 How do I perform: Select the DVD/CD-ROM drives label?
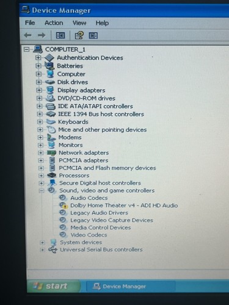coord(86,98)
